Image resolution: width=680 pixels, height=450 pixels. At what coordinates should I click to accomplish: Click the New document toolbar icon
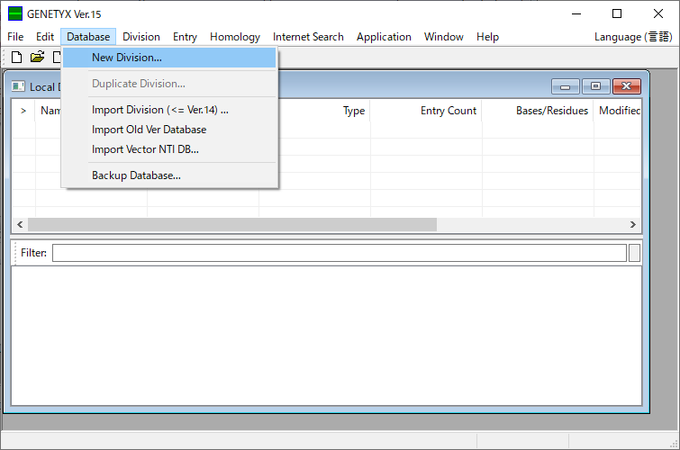[16, 58]
